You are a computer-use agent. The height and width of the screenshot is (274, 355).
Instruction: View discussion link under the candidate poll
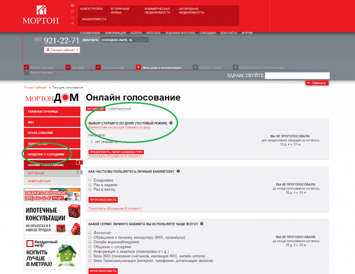[115, 156]
